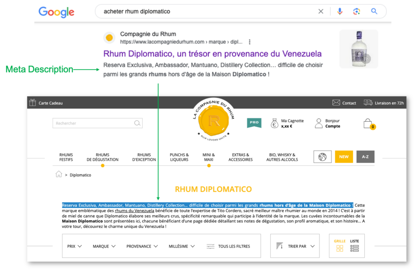This screenshot has height=270, width=415.
Task: Switch to GRILLE grid view
Action: pyautogui.click(x=340, y=245)
